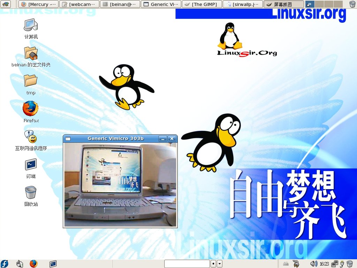Switch to the beinan@ terminal taskbar window
The width and height of the screenshot is (357, 268).
click(x=120, y=4)
